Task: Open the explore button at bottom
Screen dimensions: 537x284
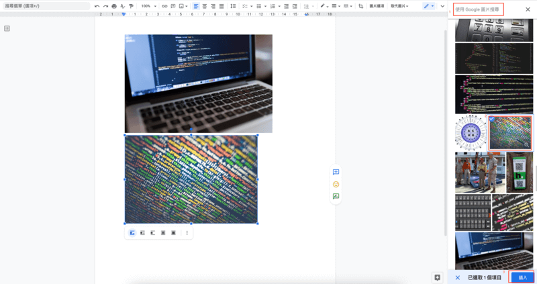Action: click(x=438, y=277)
